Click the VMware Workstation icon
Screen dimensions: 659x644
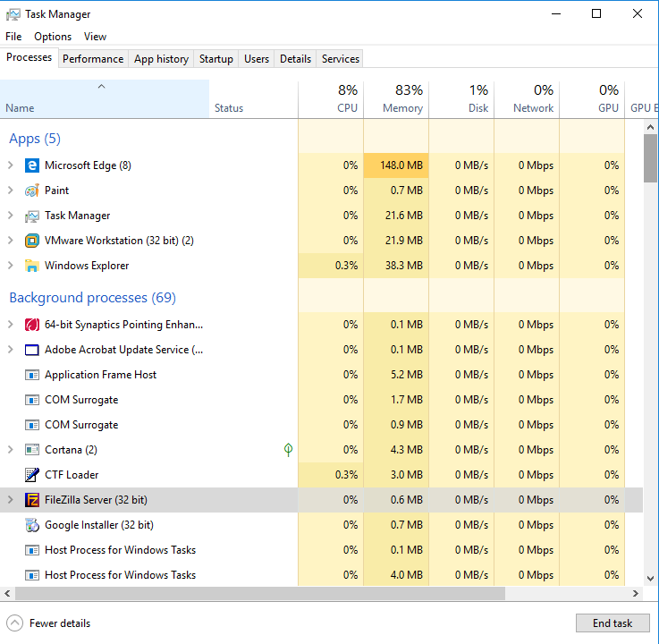tap(32, 241)
